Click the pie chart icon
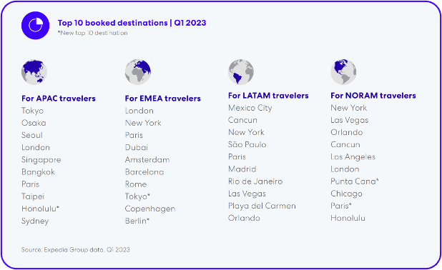Screen dimensions: 442x270 (x=35, y=25)
